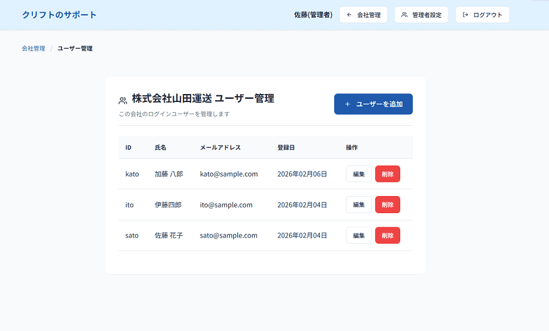549x331 pixels.
Task: Click the 登録日 column header
Action: tap(286, 147)
